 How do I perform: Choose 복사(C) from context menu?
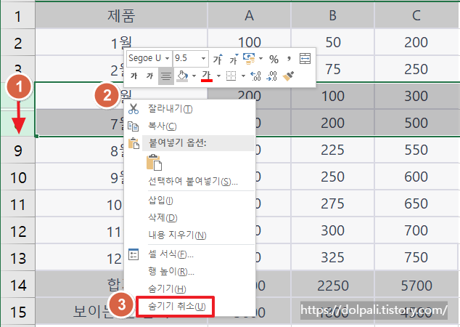coord(190,126)
